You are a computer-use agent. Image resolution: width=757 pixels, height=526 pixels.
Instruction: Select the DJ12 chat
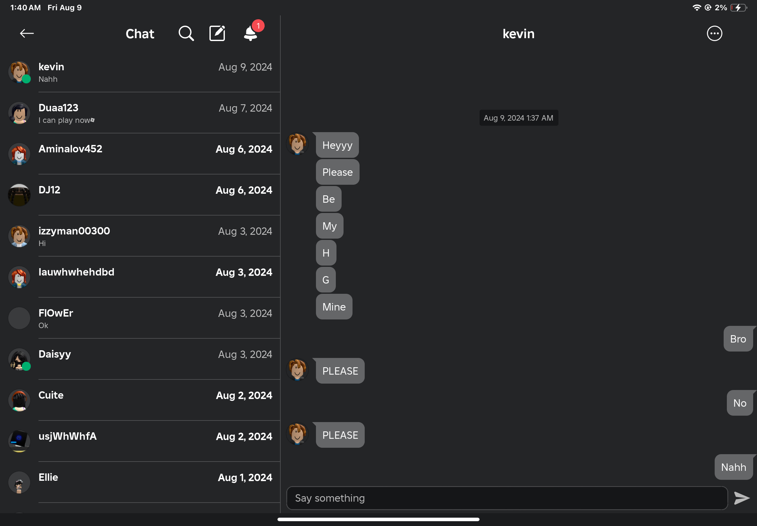click(x=155, y=195)
